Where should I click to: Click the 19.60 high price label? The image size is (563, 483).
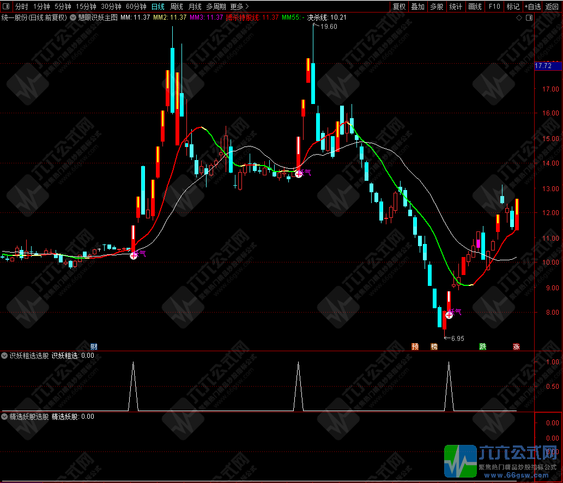pos(328,27)
